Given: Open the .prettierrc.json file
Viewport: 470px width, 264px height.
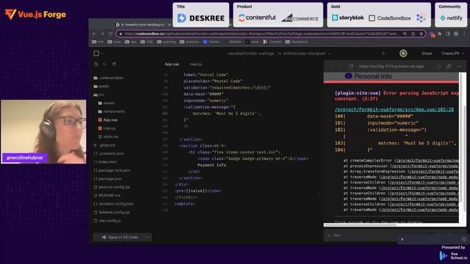Looking at the screenshot, I should [109, 153].
